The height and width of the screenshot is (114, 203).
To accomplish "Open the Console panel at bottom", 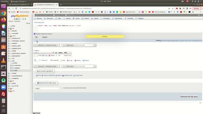I will [x=37, y=113].
